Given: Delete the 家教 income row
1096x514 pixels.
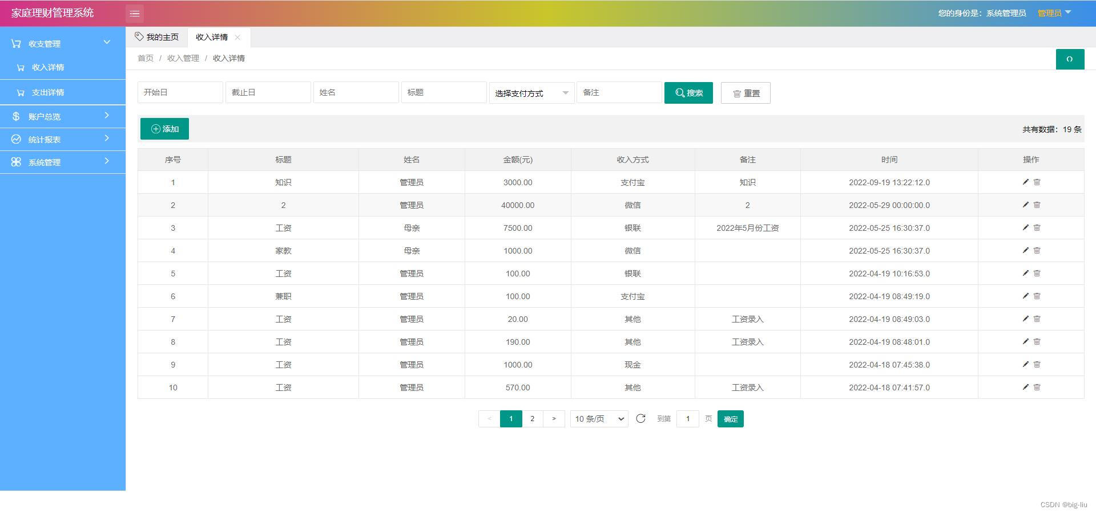Looking at the screenshot, I should pos(1037,250).
